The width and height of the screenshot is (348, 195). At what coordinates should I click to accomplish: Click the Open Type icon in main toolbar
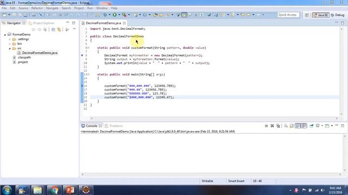click(x=156, y=15)
